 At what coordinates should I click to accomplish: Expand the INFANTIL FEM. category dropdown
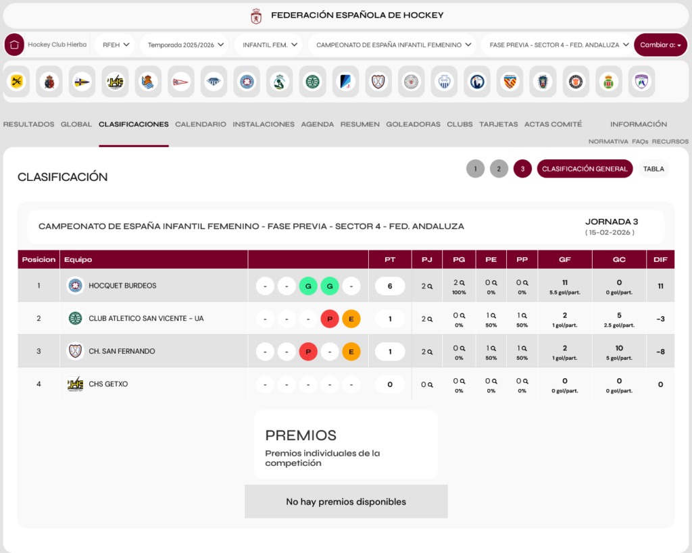[270, 45]
